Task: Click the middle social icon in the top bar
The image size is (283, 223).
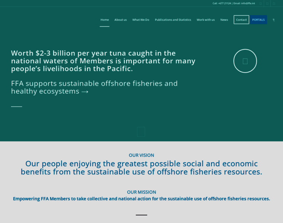Action: click(x=267, y=3)
